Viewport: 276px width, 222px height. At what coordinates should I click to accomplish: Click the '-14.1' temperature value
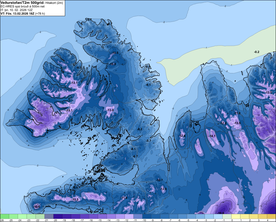click(x=212, y=136)
